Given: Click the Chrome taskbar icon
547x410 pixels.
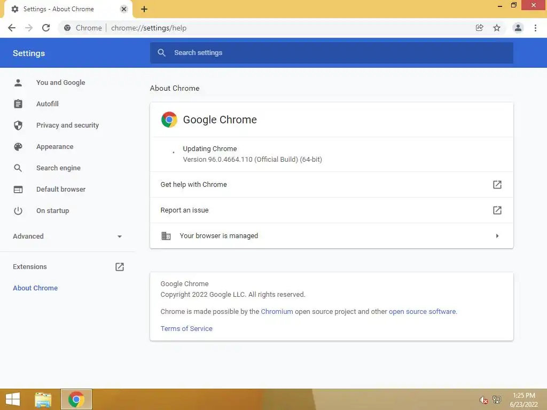Looking at the screenshot, I should pyautogui.click(x=76, y=399).
